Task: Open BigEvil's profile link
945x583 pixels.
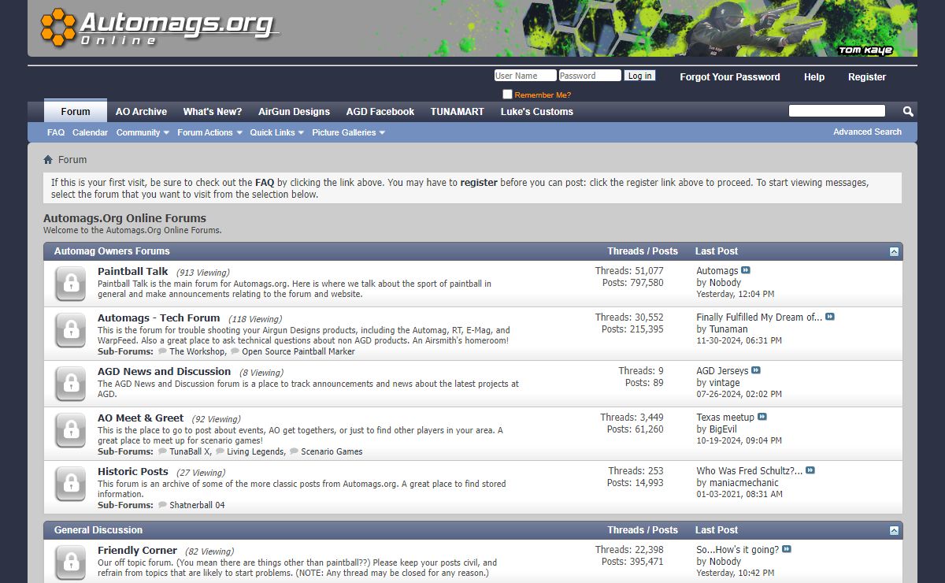Action: (x=723, y=429)
